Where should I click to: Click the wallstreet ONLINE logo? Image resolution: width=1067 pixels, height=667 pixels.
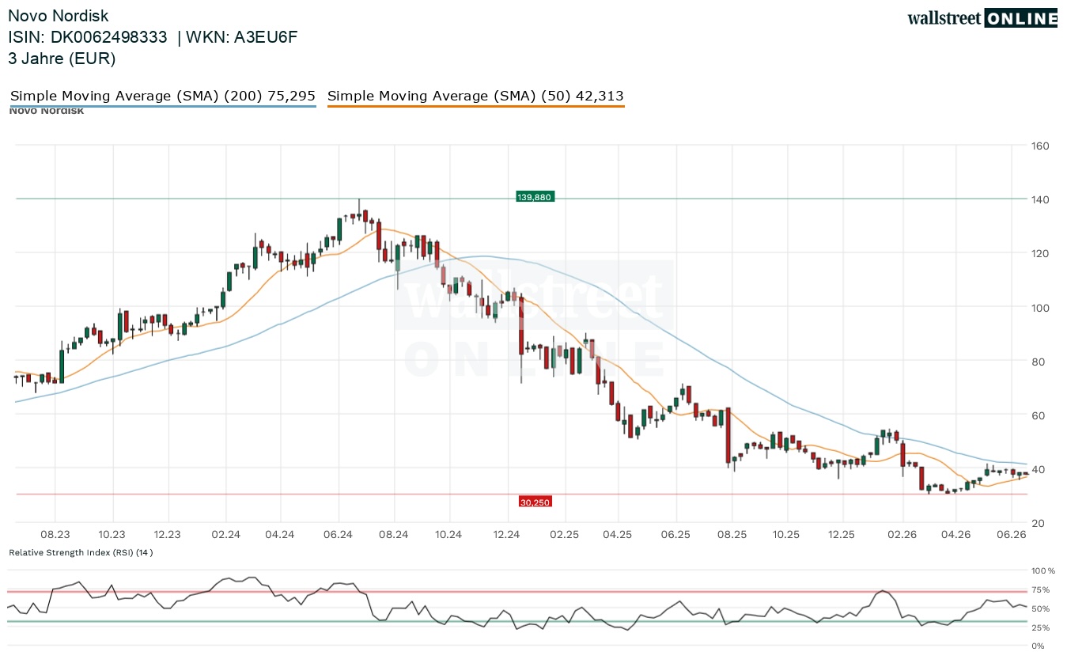click(982, 18)
